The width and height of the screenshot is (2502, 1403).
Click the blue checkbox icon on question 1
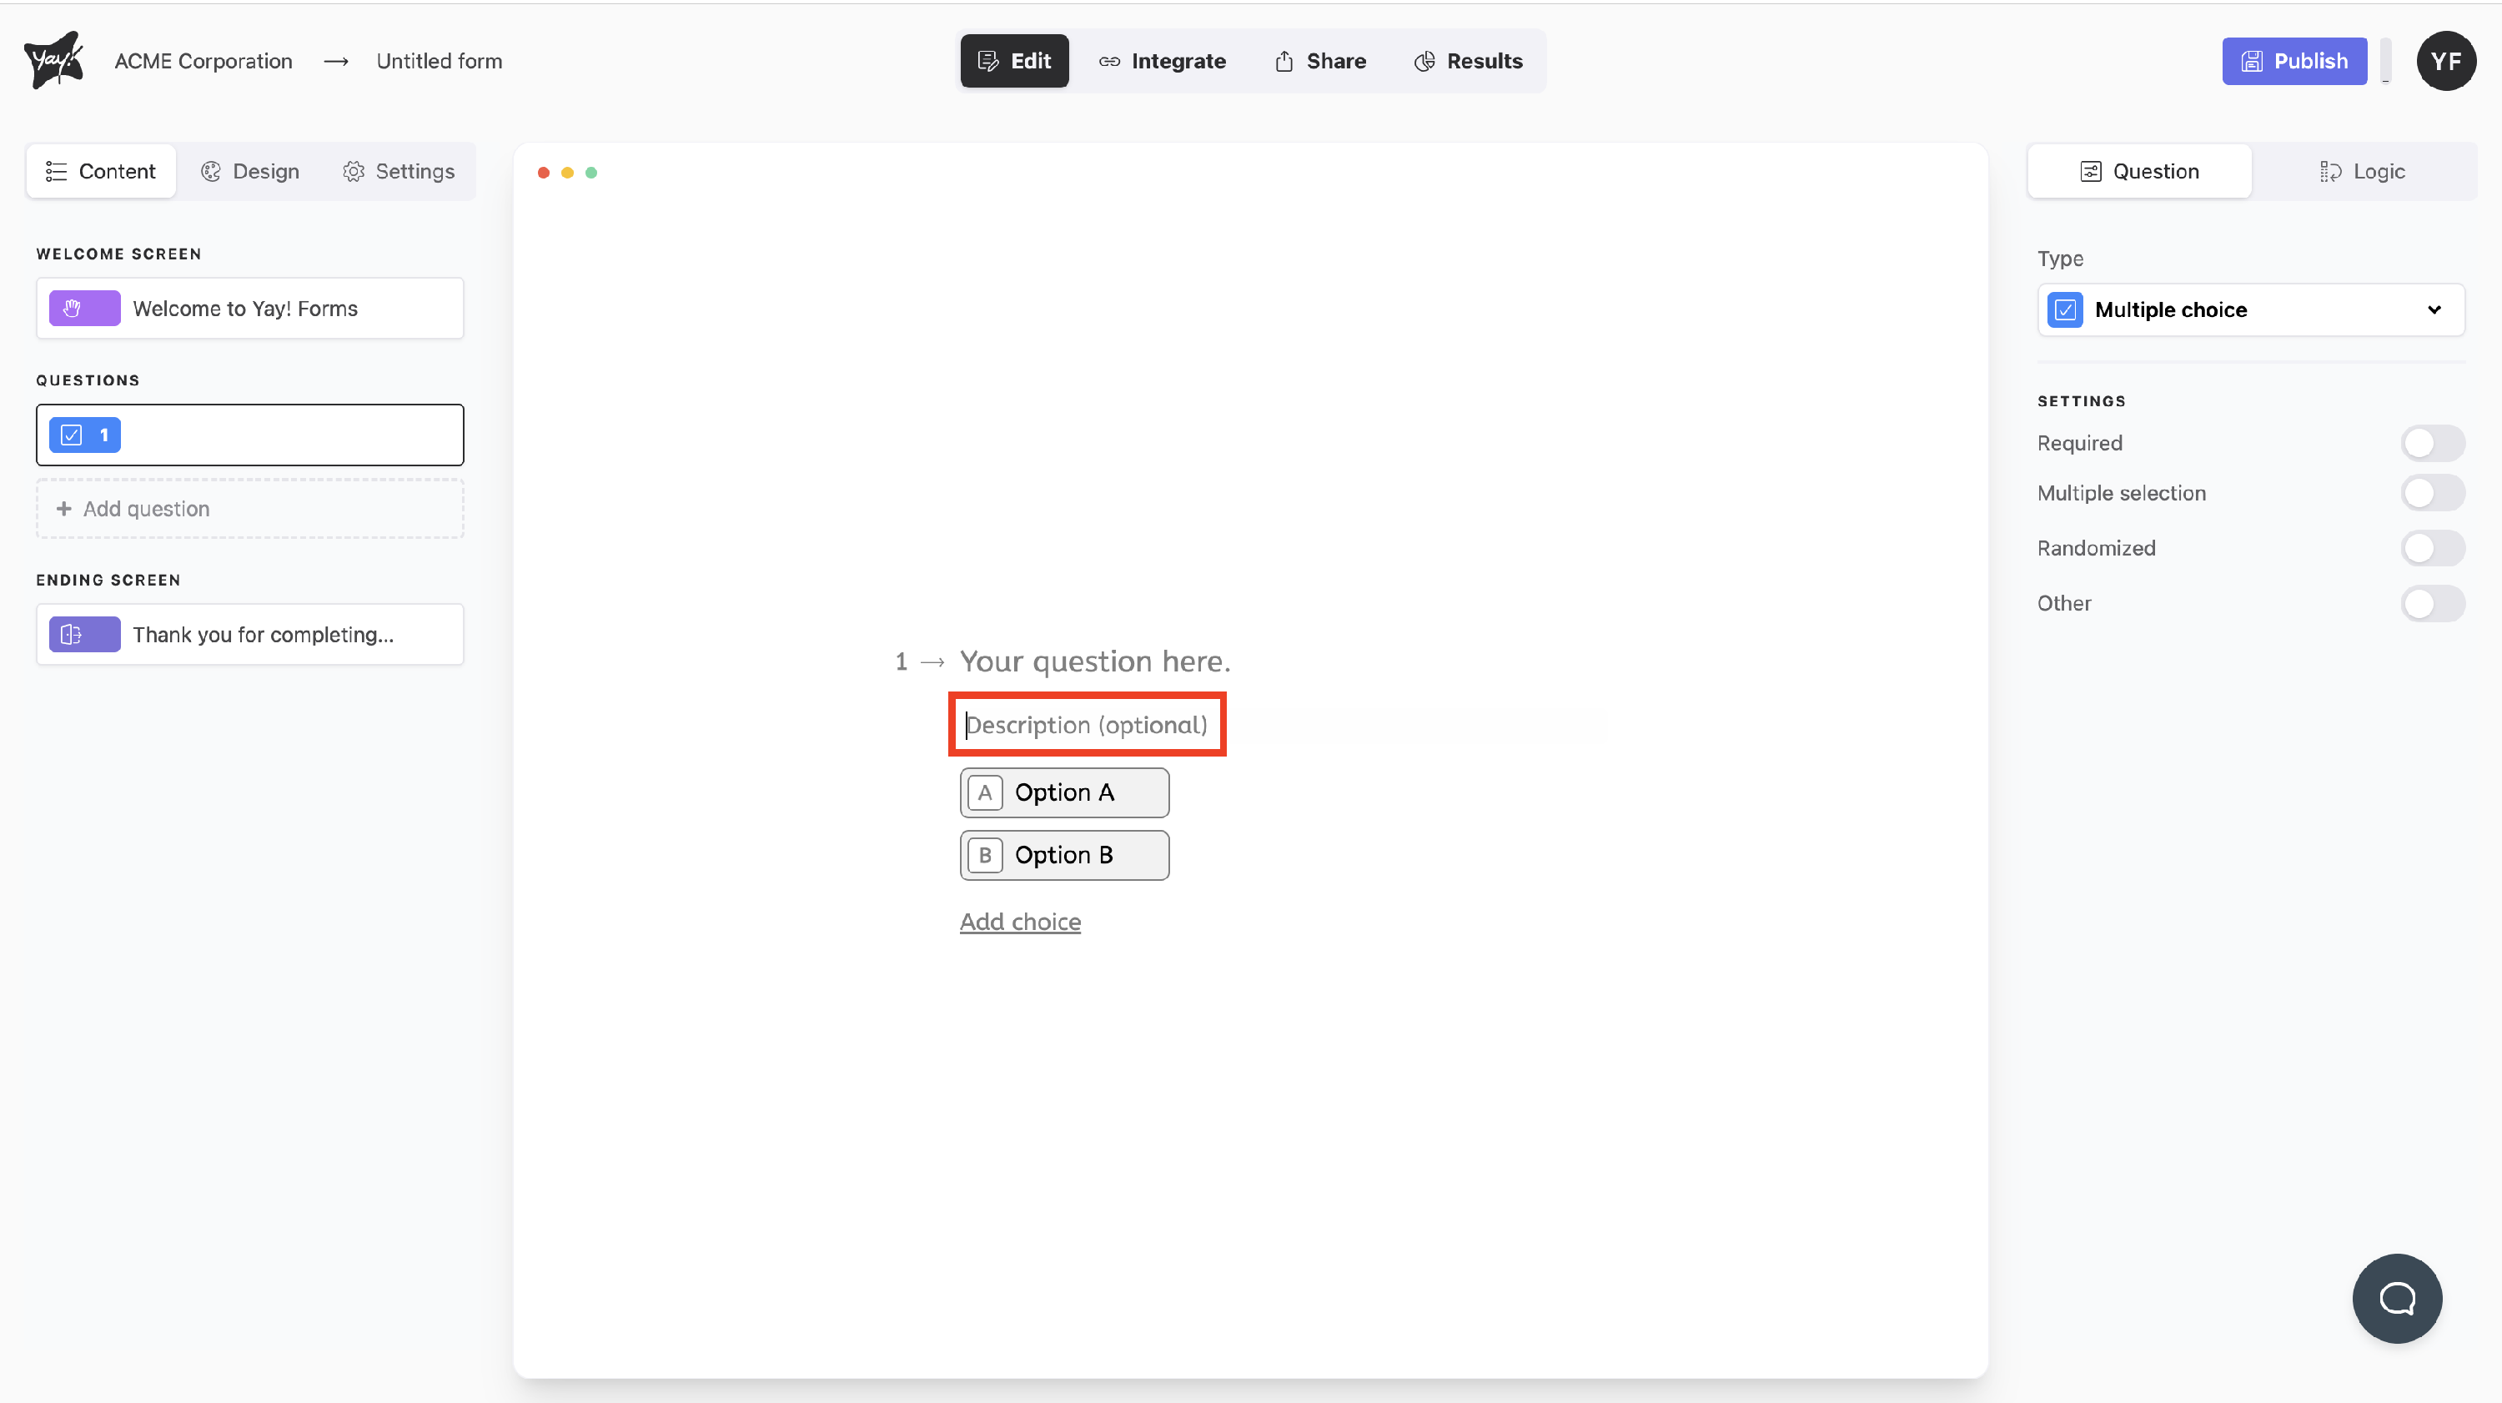point(72,435)
